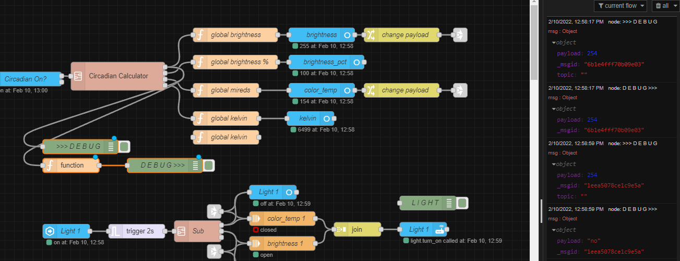Screen dimensions: 680x261
Task: Click the Circadian Calculator subflow node
Action: (x=117, y=76)
